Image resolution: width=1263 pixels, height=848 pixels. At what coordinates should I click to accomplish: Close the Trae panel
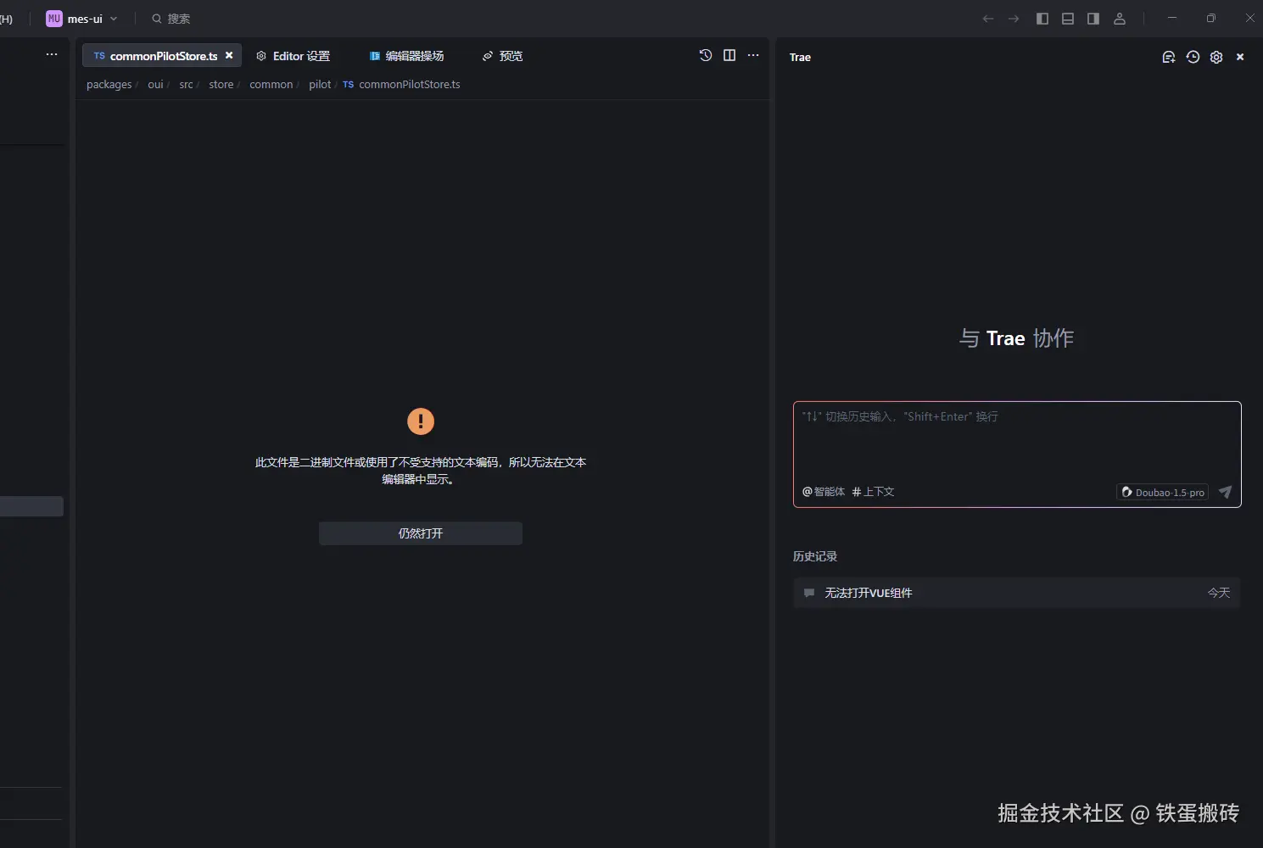click(1240, 57)
